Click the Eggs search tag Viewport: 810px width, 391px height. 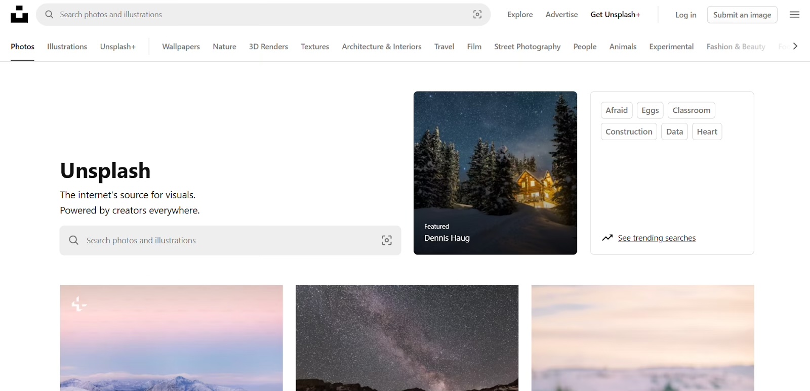650,110
